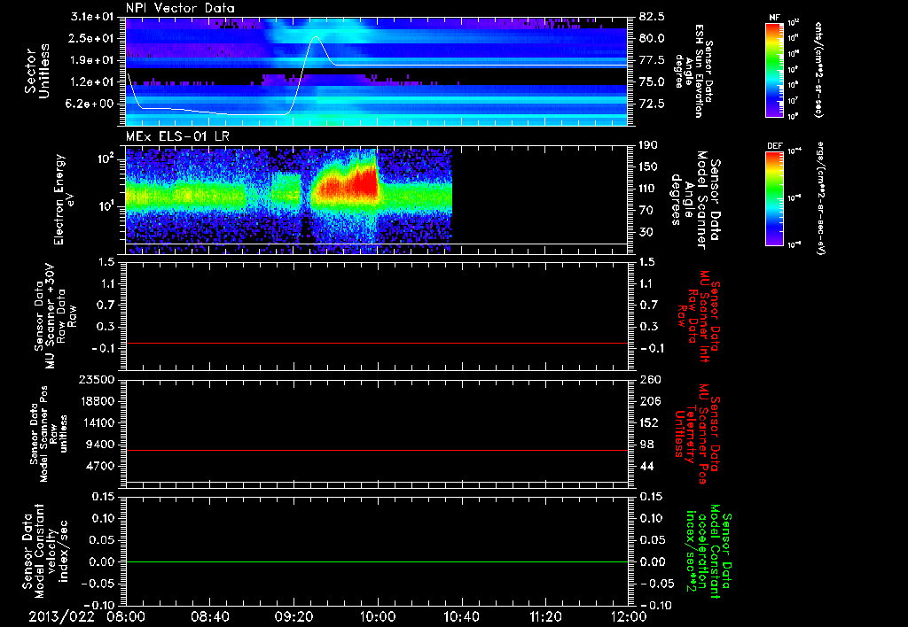Select the DEF label above the color bar
The image size is (908, 627).
[774, 146]
